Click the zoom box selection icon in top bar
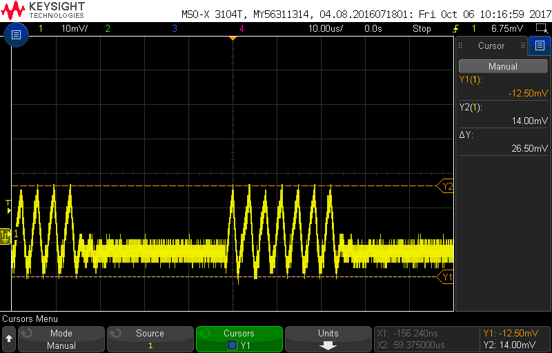 point(540,28)
